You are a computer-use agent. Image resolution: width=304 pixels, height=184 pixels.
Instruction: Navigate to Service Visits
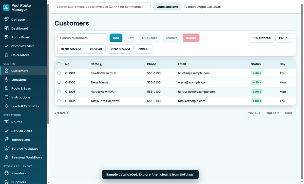tap(23, 131)
